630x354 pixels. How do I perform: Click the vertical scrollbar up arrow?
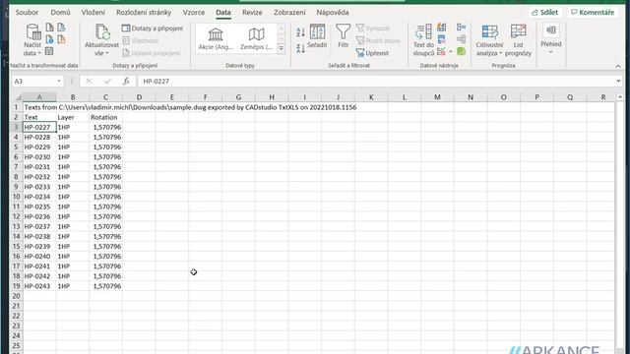pyautogui.click(x=620, y=97)
